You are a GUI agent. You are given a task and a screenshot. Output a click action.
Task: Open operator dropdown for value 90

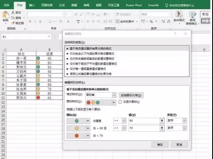124,121
